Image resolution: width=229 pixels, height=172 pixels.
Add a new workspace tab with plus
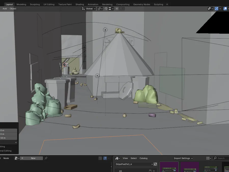point(167,4)
